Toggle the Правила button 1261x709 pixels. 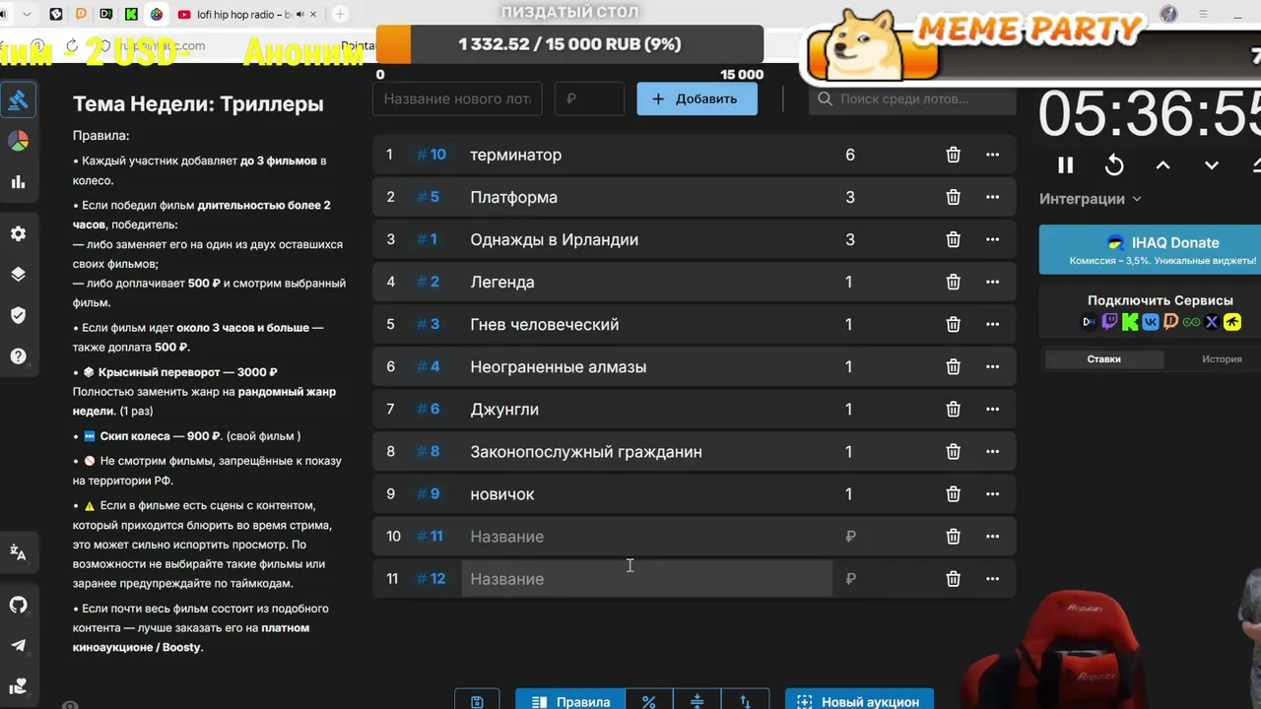tap(570, 700)
